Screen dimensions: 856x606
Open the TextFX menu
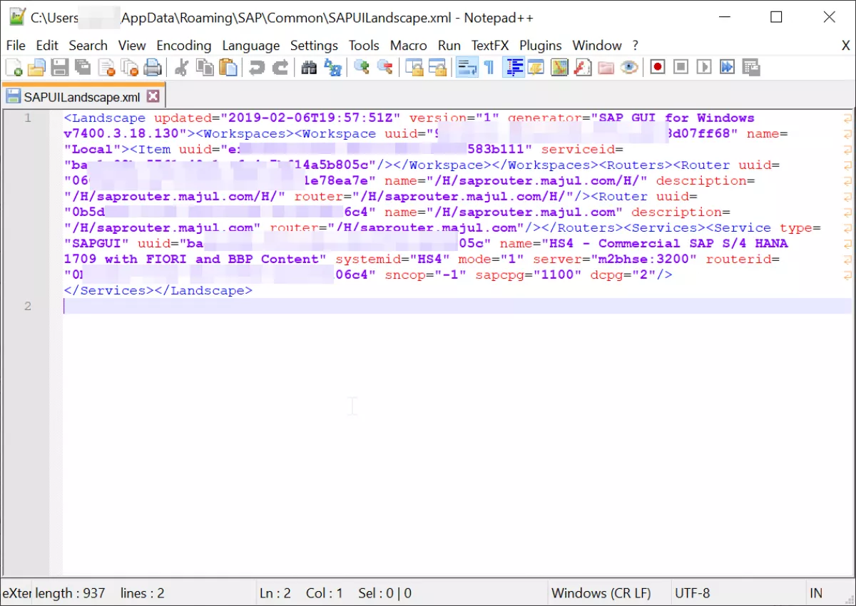(x=490, y=46)
